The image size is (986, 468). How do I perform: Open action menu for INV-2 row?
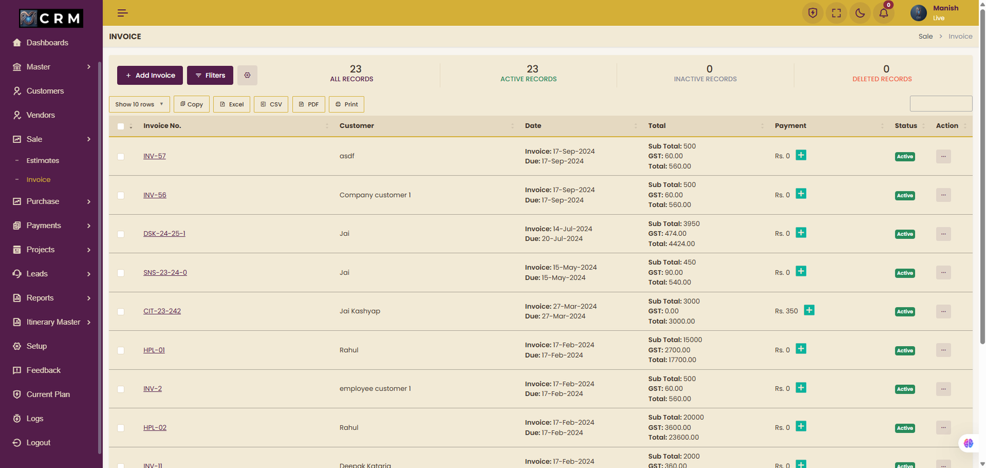click(943, 389)
